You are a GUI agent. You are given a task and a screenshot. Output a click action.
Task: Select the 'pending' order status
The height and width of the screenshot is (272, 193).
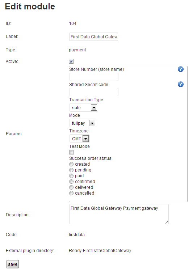click(71, 170)
